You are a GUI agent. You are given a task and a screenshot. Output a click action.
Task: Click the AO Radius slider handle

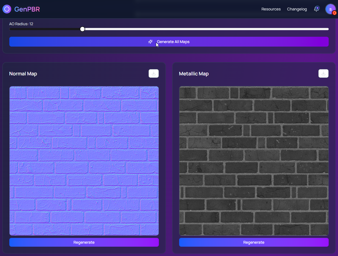(82, 29)
